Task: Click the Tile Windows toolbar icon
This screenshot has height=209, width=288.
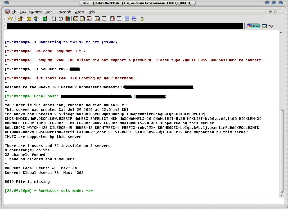Action: click(x=127, y=19)
